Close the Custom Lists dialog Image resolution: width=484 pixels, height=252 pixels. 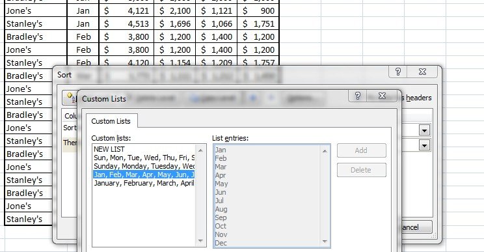pos(382,96)
